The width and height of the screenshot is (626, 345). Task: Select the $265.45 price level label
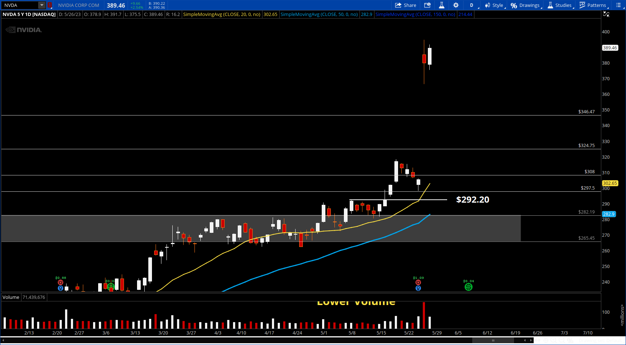586,238
